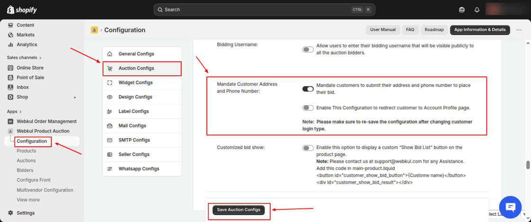Click the Seller Configs person icon
Screen dimensions: 531x222
coord(110,154)
